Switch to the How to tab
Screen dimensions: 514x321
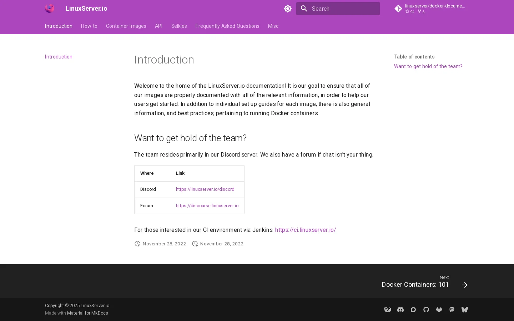click(x=89, y=26)
